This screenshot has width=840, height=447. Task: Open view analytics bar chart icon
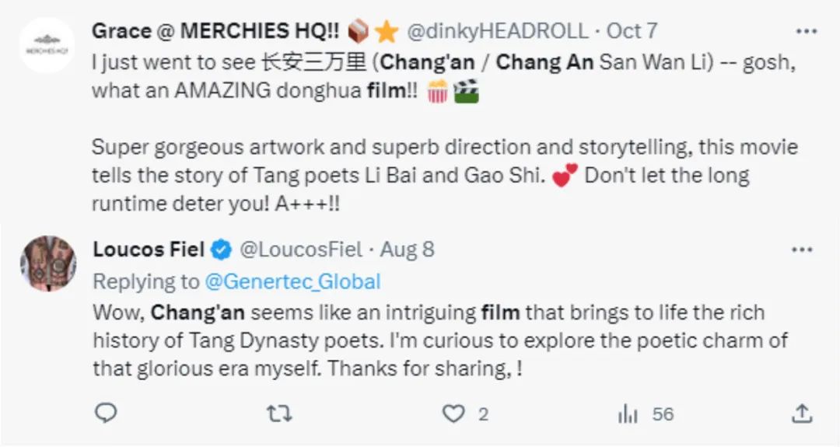[x=628, y=414]
